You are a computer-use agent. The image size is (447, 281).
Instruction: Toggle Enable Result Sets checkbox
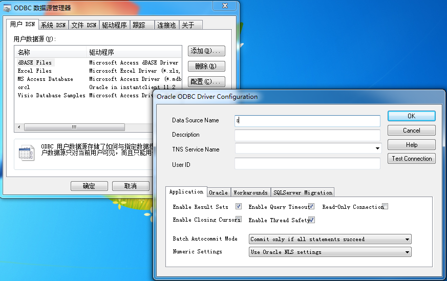click(239, 206)
